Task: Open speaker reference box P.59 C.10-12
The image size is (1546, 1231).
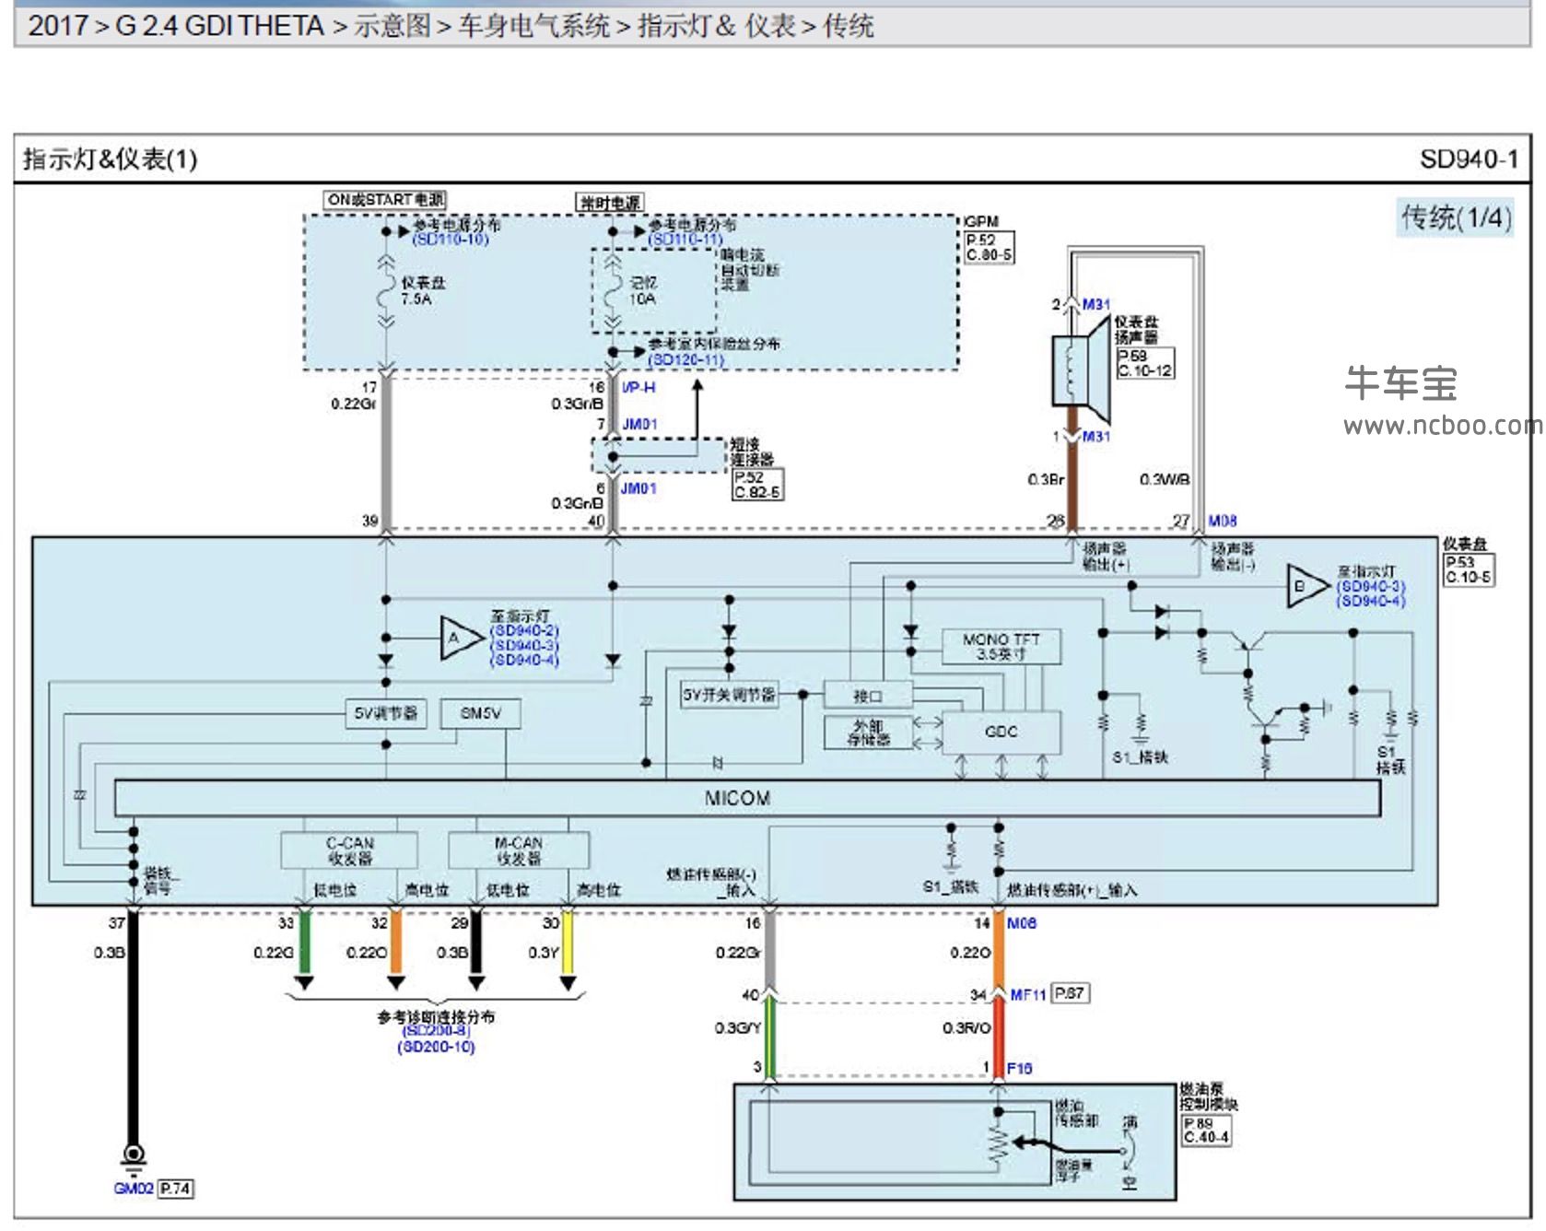Action: coord(1145,363)
